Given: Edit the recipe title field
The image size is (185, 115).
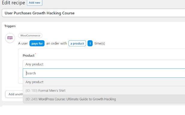Looking at the screenshot, I should click(94, 13).
